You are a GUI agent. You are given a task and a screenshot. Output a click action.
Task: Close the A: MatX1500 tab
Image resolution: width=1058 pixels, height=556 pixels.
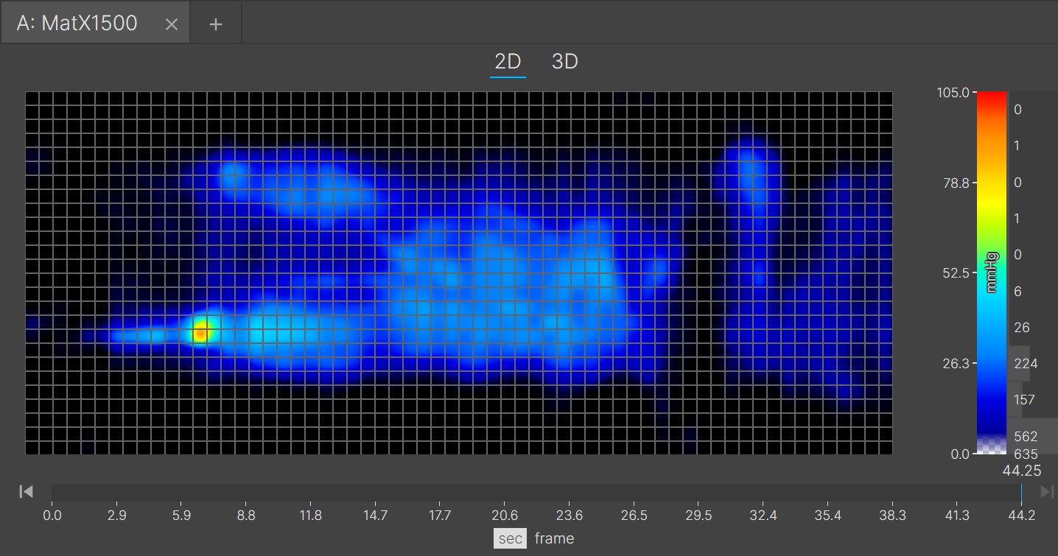172,24
